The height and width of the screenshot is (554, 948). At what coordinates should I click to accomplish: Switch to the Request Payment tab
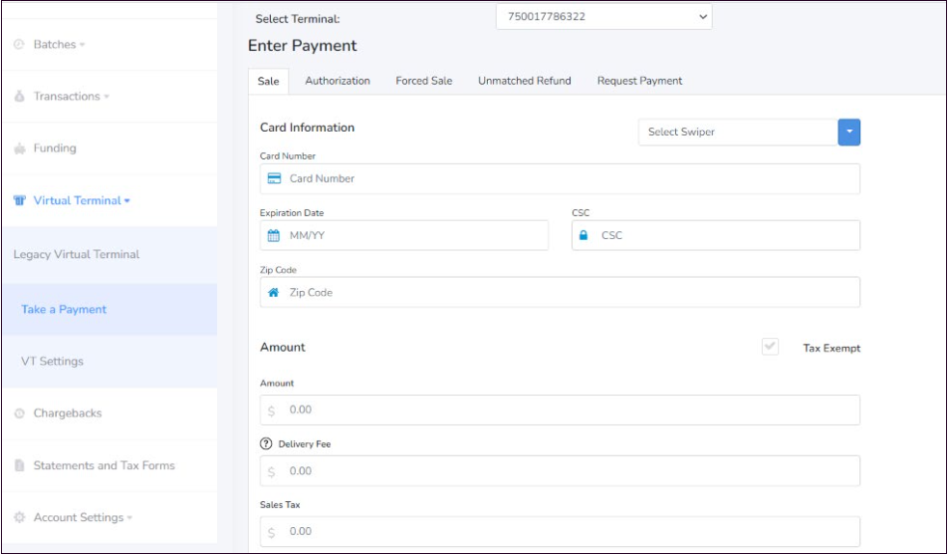639,81
